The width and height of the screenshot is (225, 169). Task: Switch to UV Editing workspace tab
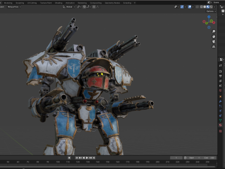(32, 3)
